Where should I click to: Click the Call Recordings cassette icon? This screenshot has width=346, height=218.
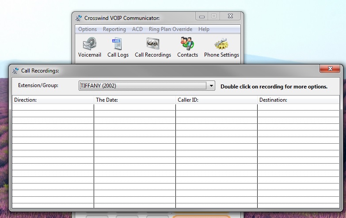153,44
